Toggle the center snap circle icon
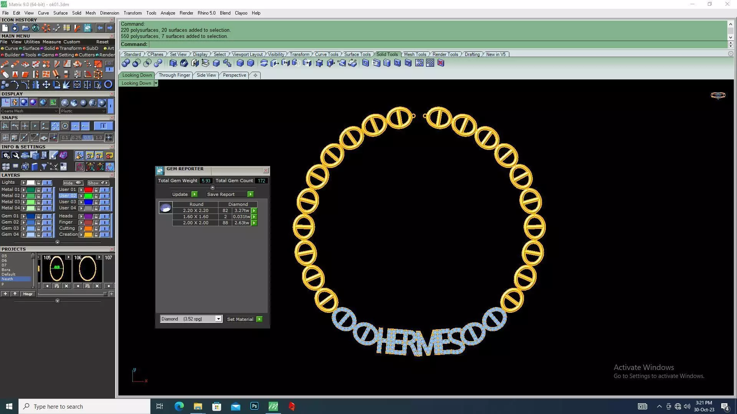737x414 pixels. click(x=65, y=126)
